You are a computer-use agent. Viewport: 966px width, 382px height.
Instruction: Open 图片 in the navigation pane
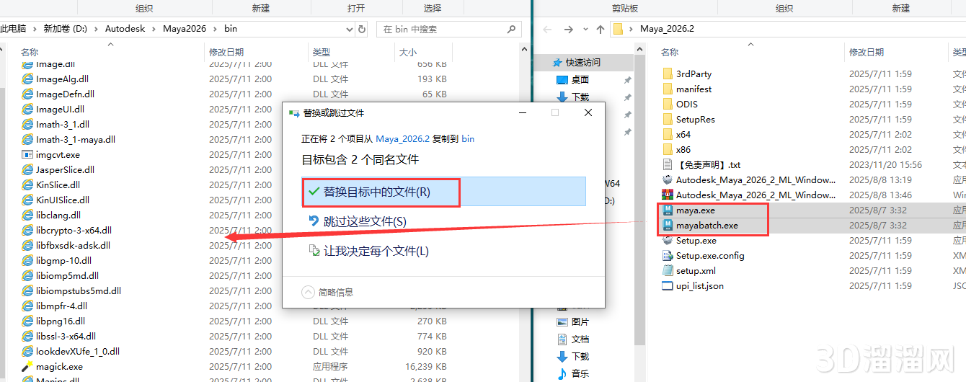580,322
